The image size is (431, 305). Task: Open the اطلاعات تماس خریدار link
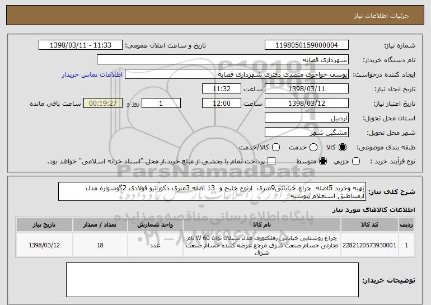pos(92,74)
